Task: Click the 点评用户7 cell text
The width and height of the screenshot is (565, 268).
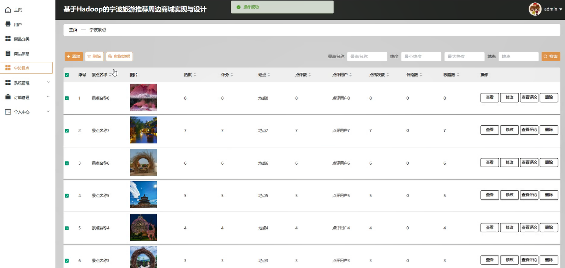Action: click(x=341, y=131)
